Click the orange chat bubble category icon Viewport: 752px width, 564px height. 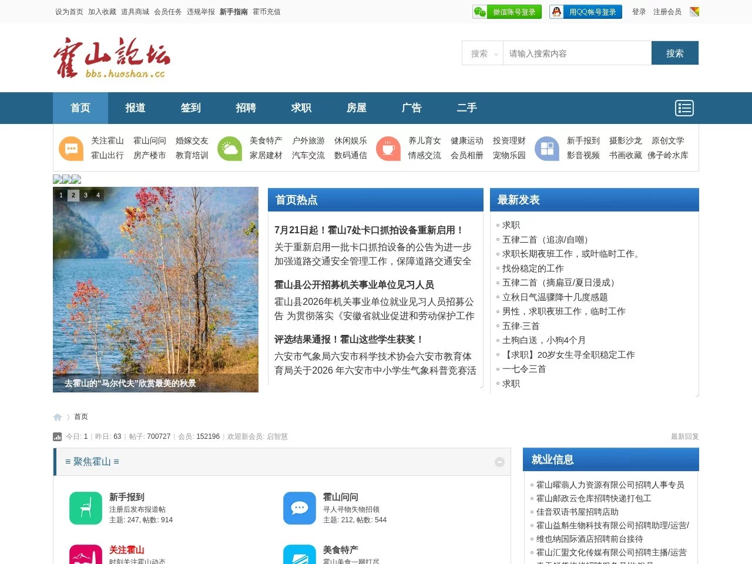point(71,149)
